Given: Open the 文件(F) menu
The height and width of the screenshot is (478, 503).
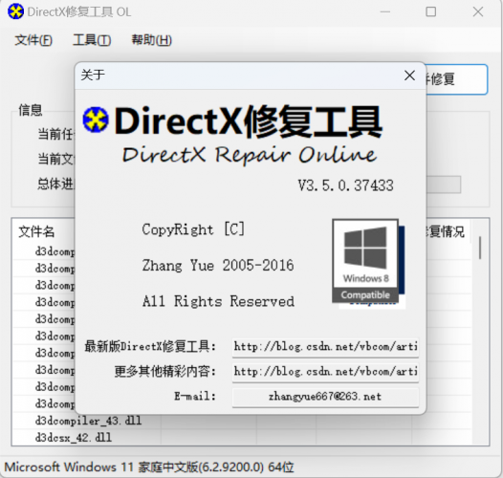Looking at the screenshot, I should pos(33,40).
